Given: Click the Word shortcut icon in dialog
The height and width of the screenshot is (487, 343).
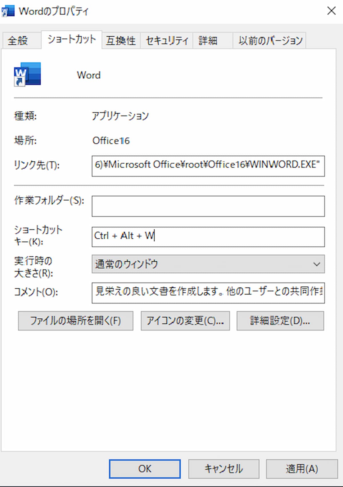Looking at the screenshot, I should pos(27,74).
